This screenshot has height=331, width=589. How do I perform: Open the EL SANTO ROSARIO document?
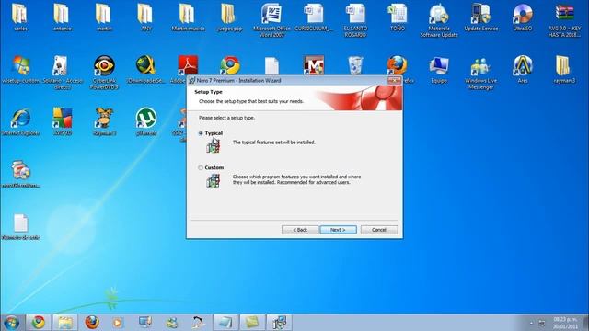[x=355, y=20]
